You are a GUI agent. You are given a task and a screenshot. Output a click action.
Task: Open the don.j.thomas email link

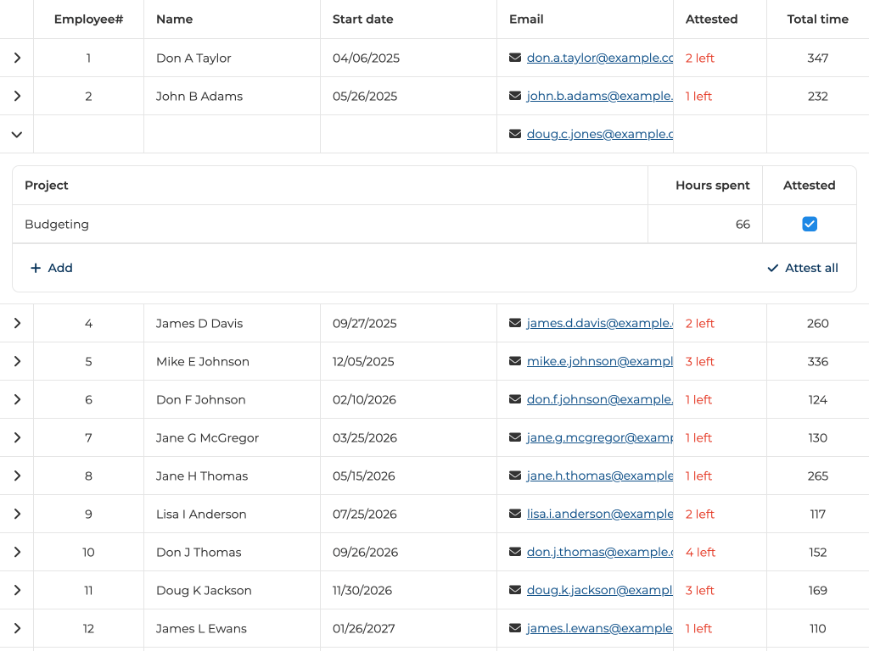tap(599, 552)
